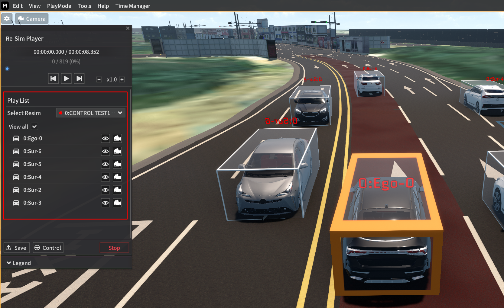Click camera icon for 0:Sur-3
The width and height of the screenshot is (504, 308).
pyautogui.click(x=117, y=203)
